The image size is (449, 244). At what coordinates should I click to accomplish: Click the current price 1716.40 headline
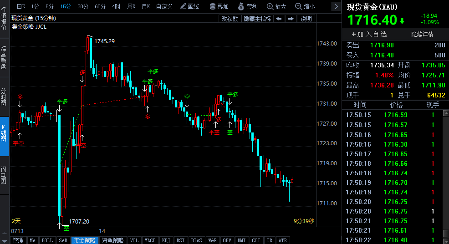tap(372, 20)
